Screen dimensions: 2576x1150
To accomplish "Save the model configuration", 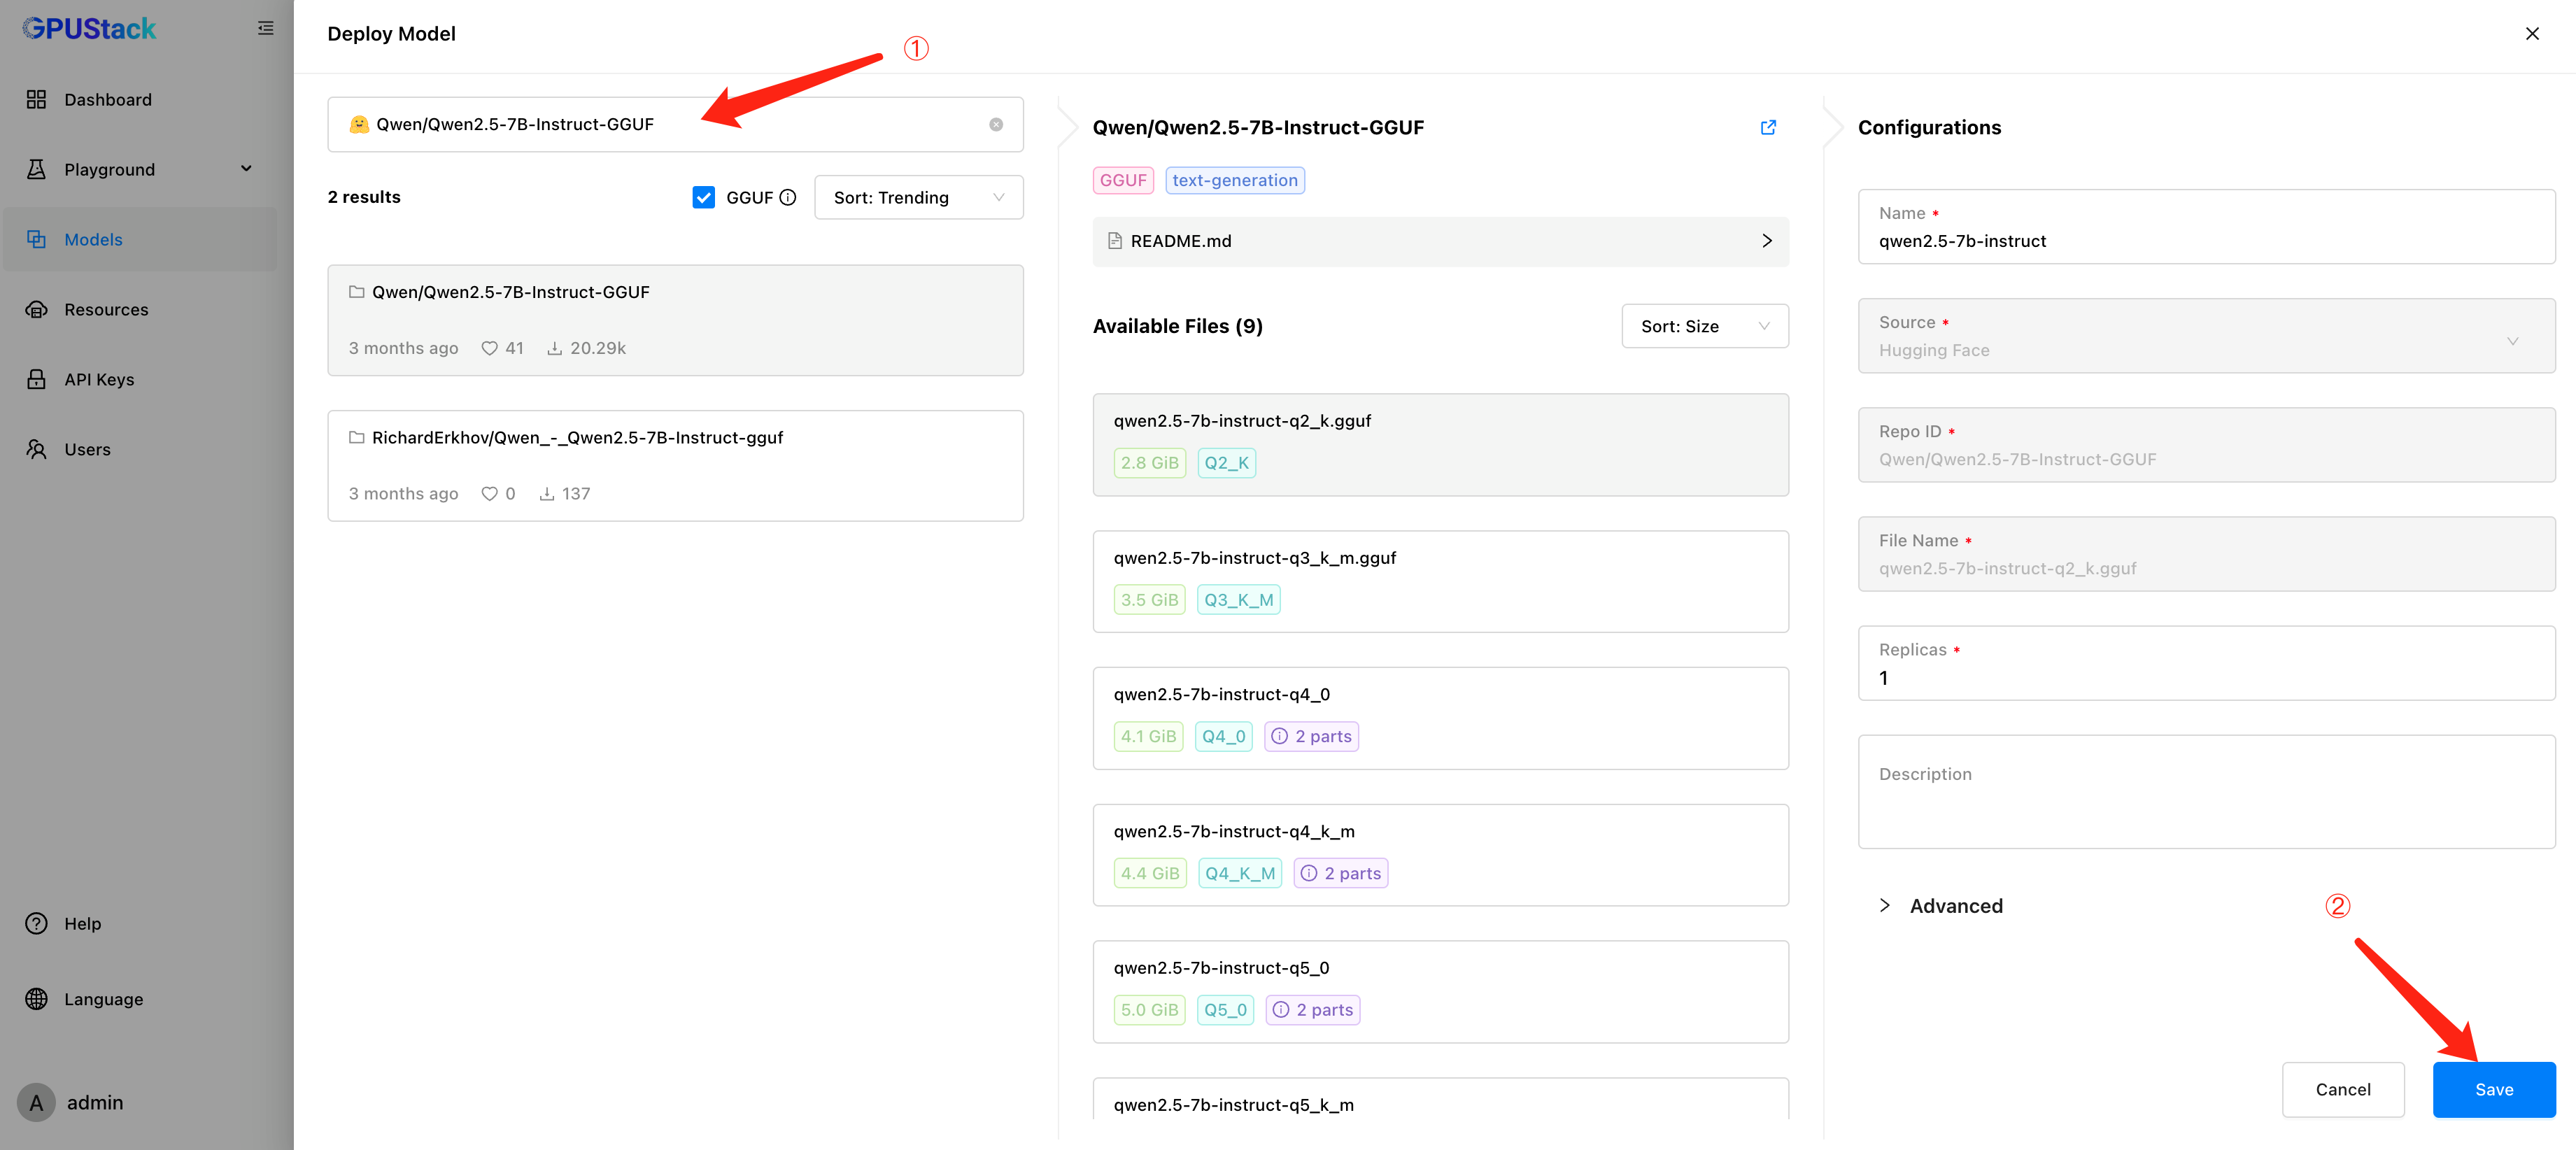I will click(2493, 1089).
